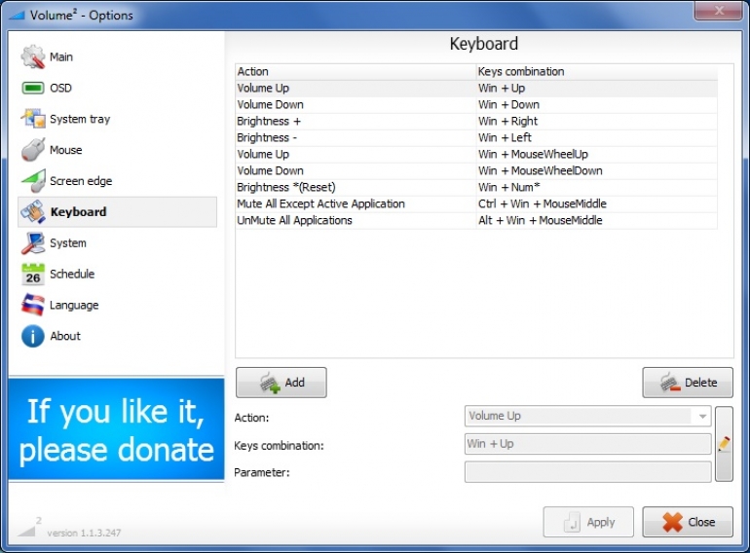Expand the Action dropdown arrow

(702, 416)
